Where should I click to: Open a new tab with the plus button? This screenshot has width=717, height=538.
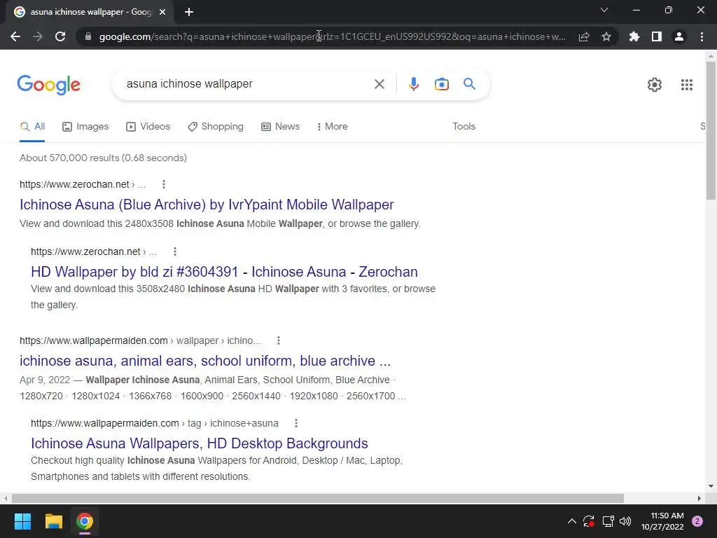(189, 12)
